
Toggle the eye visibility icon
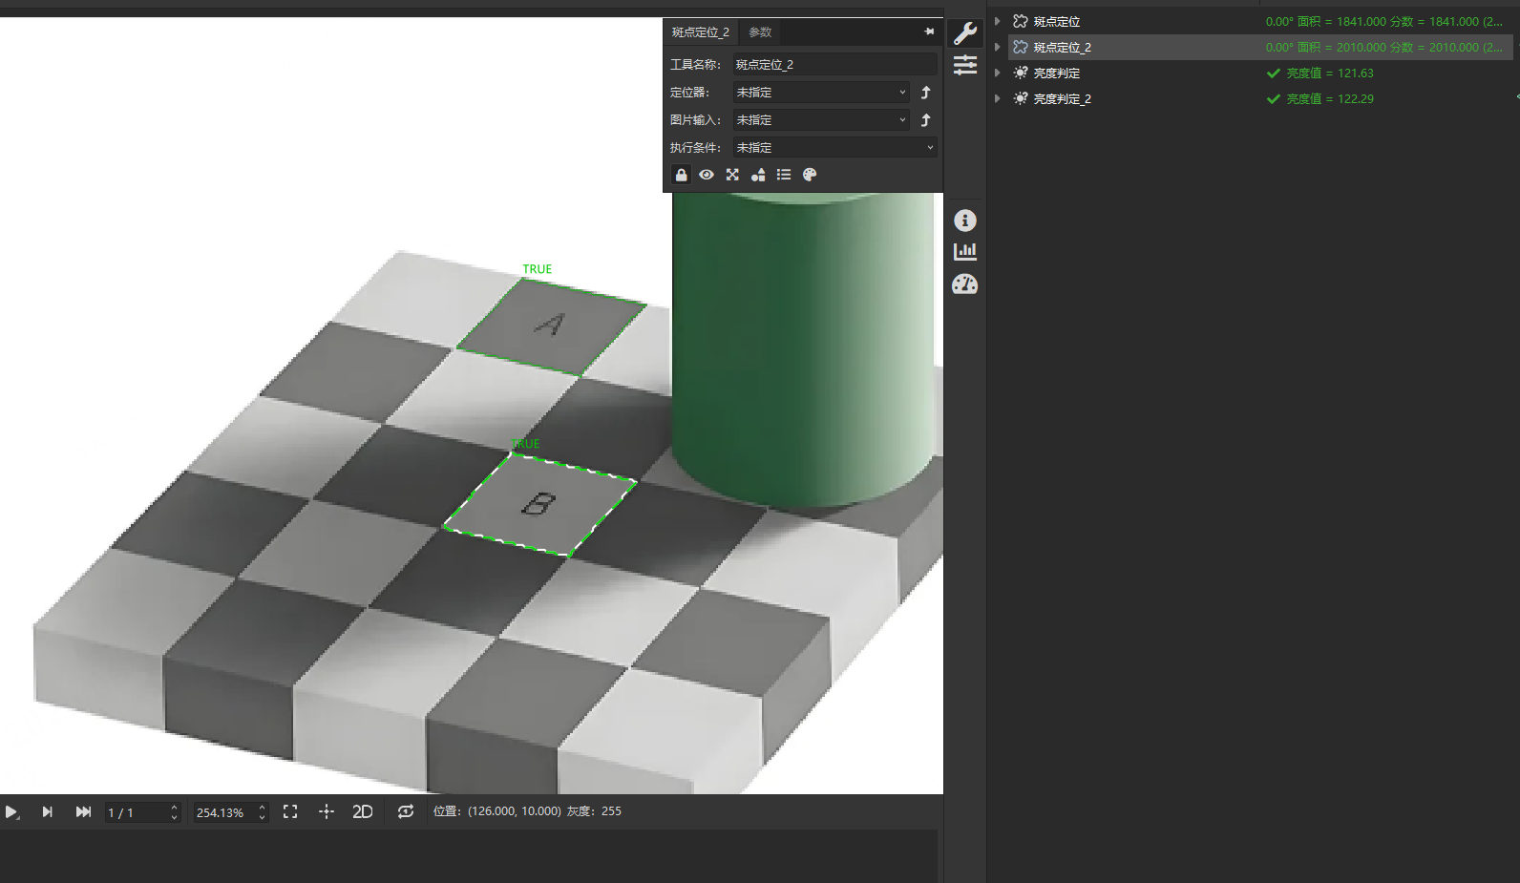tap(707, 175)
